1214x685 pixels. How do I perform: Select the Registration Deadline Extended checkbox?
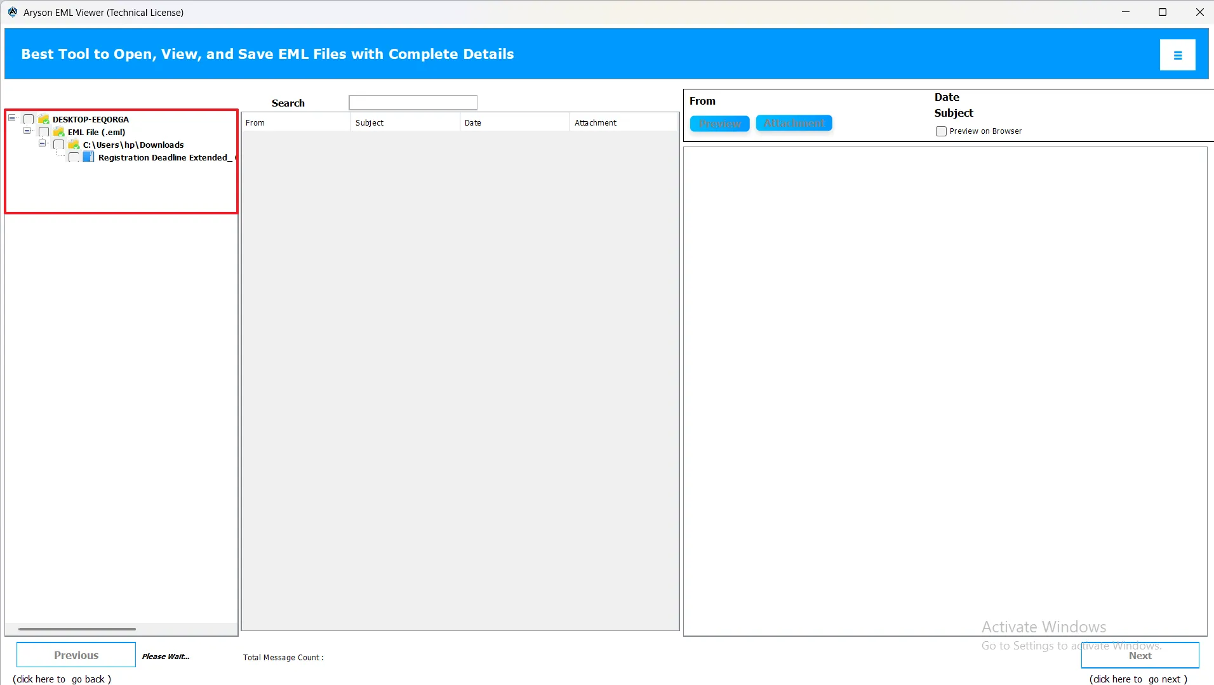click(x=74, y=157)
